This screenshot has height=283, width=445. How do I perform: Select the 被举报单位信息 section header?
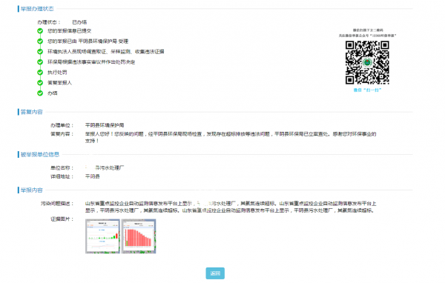pyautogui.click(x=40, y=155)
